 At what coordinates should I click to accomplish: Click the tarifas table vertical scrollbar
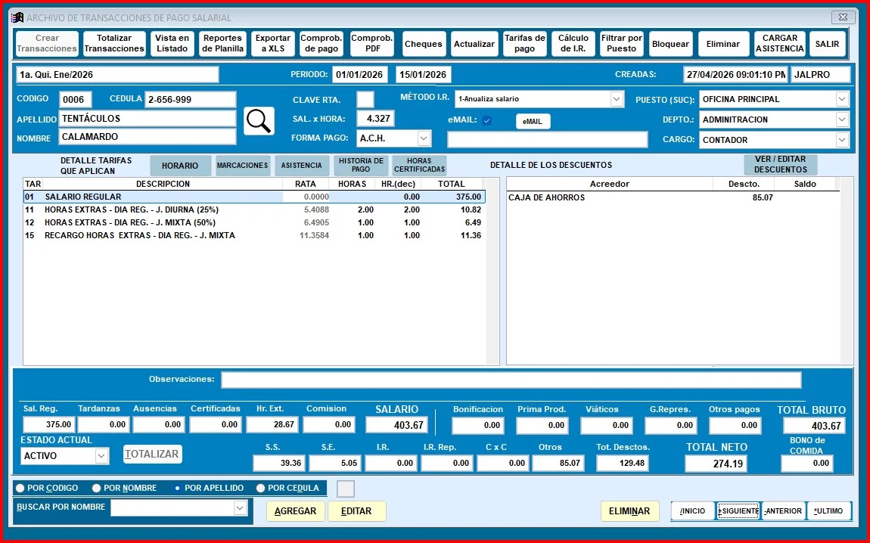pos(492,271)
